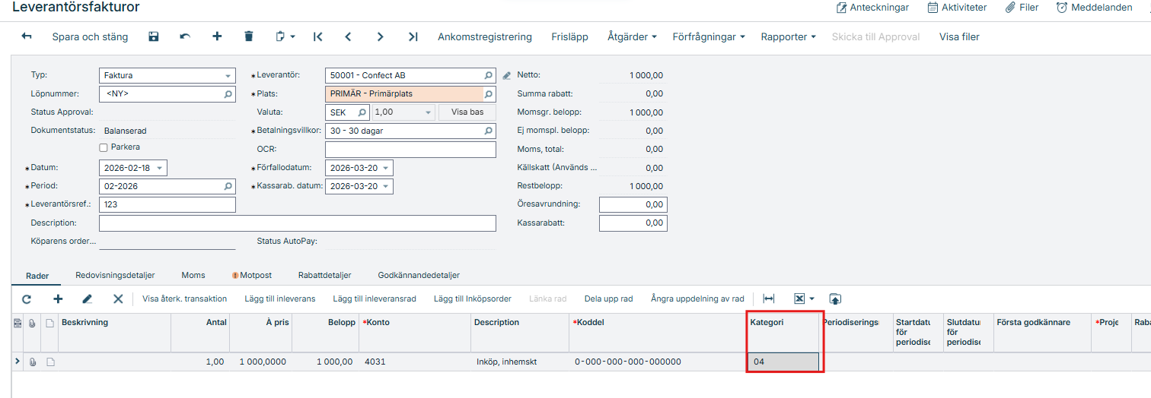Click Spara och stäng

coord(90,36)
